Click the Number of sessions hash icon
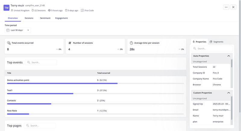This screenshot has height=131, width=241. click(x=70, y=43)
